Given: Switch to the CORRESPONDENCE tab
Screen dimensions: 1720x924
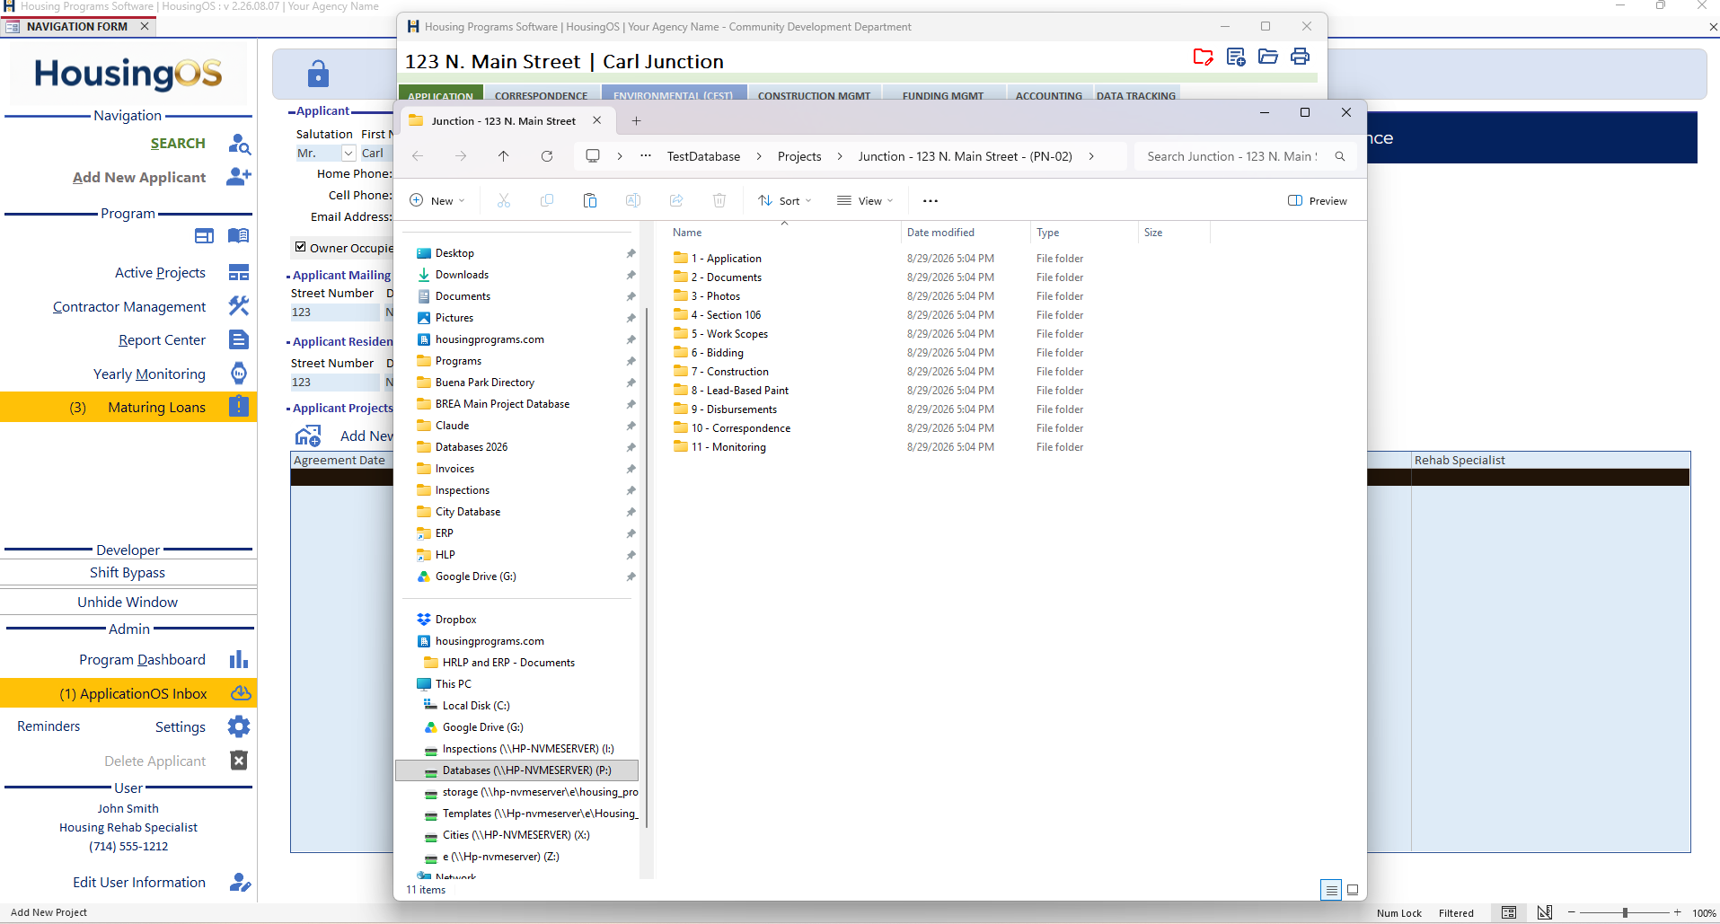Looking at the screenshot, I should pos(542,95).
